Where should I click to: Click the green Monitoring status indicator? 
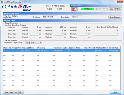point(88,9)
